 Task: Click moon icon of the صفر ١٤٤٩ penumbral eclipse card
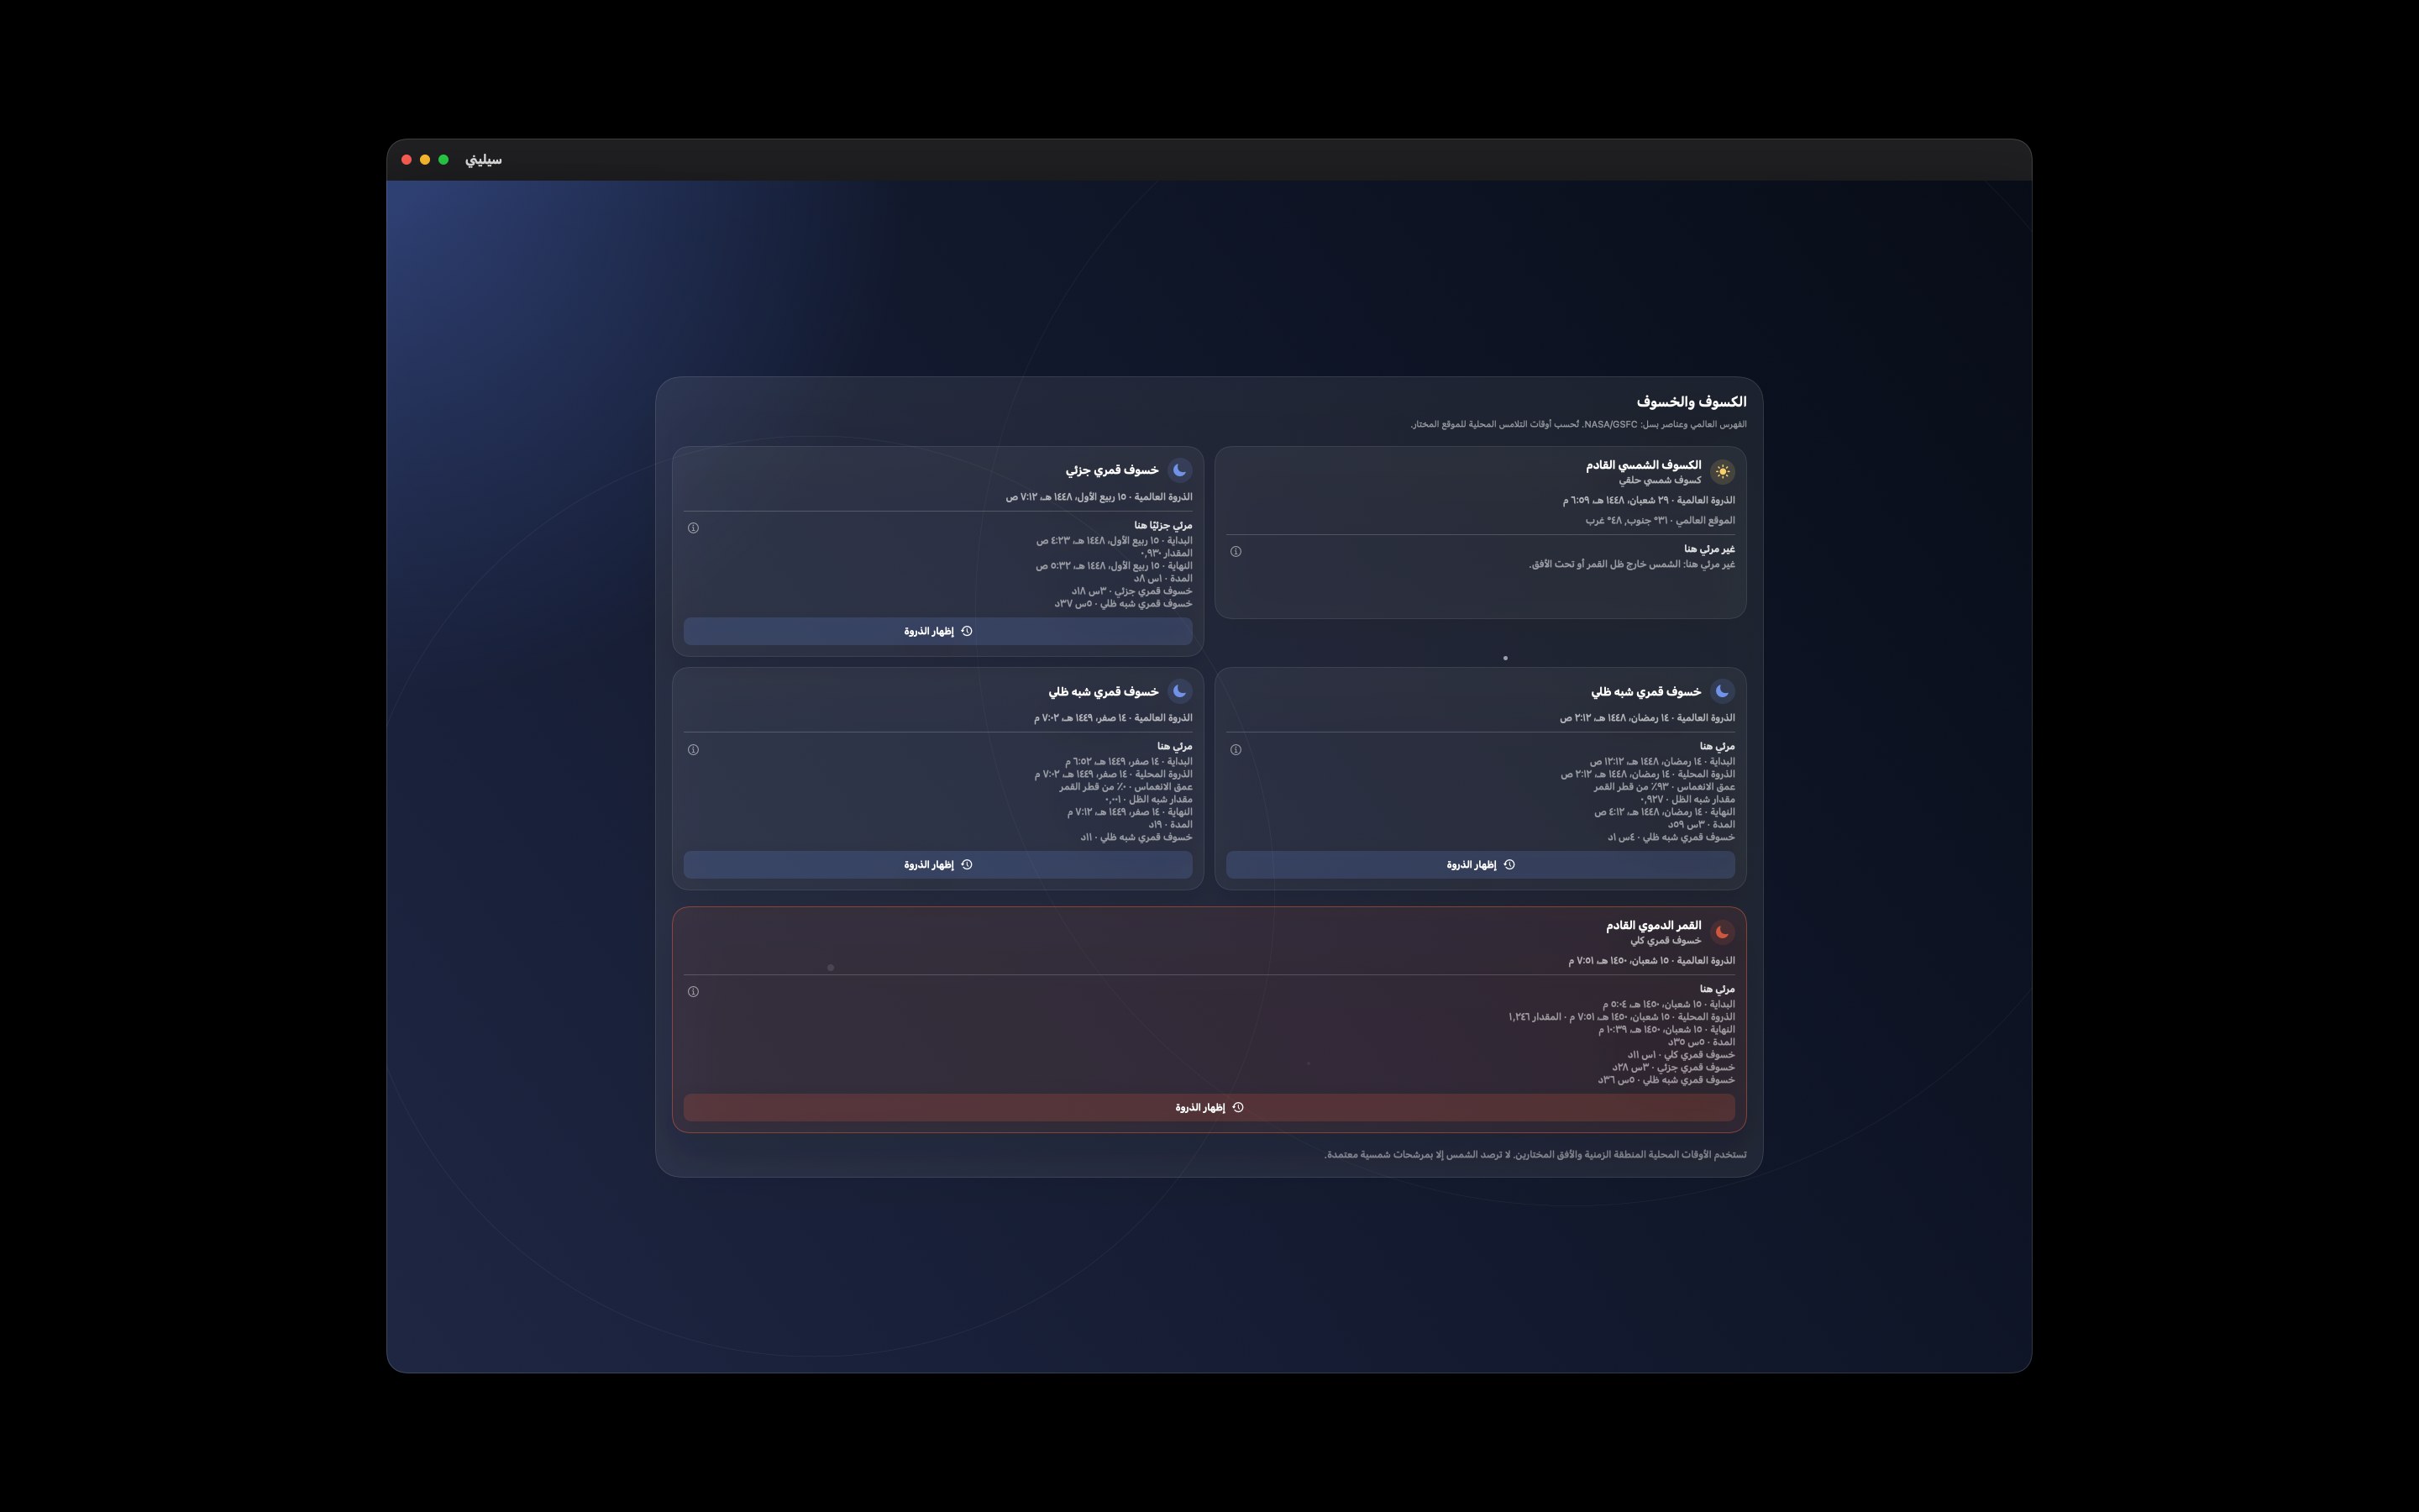(1179, 691)
